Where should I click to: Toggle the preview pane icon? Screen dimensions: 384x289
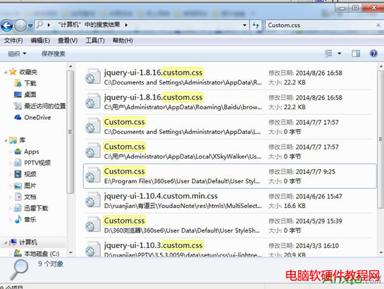356,54
